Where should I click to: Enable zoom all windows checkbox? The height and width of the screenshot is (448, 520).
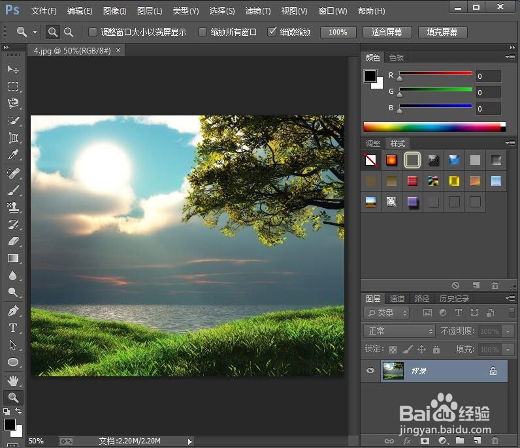(203, 32)
